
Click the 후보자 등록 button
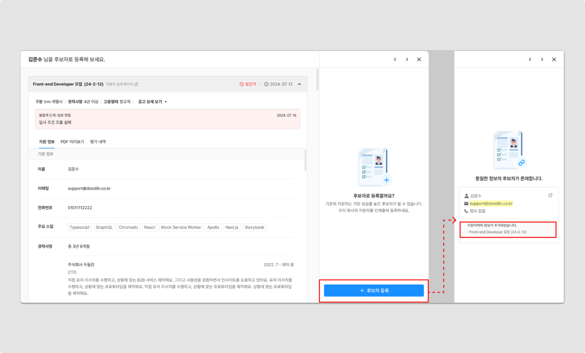[374, 290]
